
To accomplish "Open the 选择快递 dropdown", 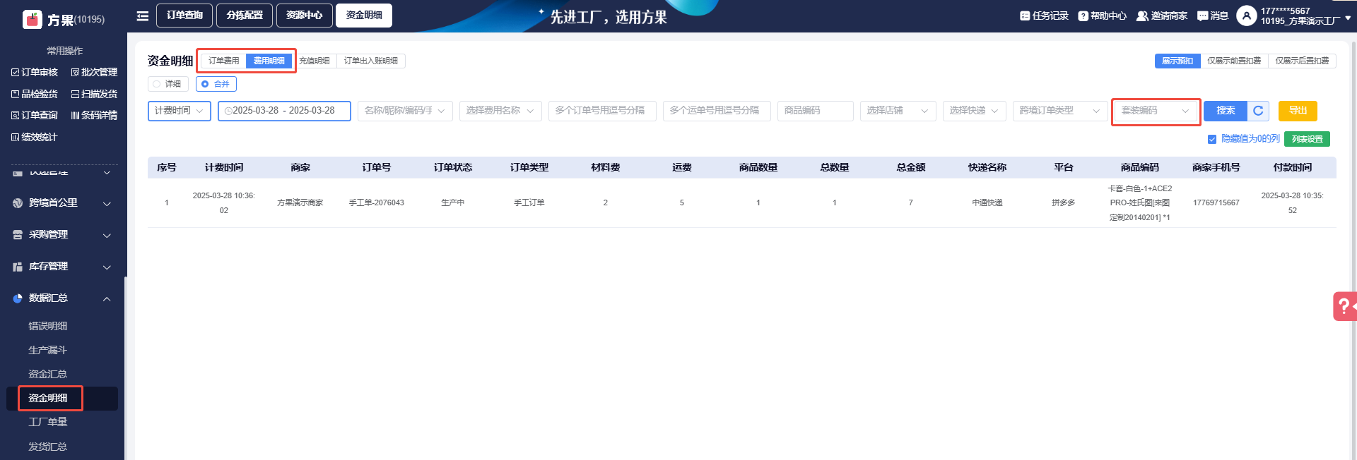I will (x=975, y=111).
